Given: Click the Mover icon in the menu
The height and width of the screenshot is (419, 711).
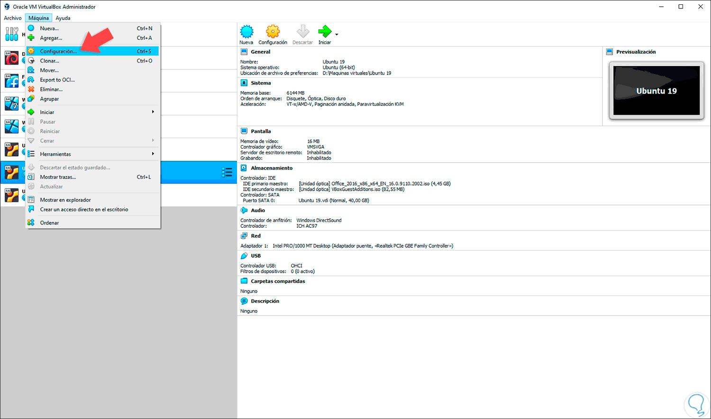Looking at the screenshot, I should click(31, 70).
